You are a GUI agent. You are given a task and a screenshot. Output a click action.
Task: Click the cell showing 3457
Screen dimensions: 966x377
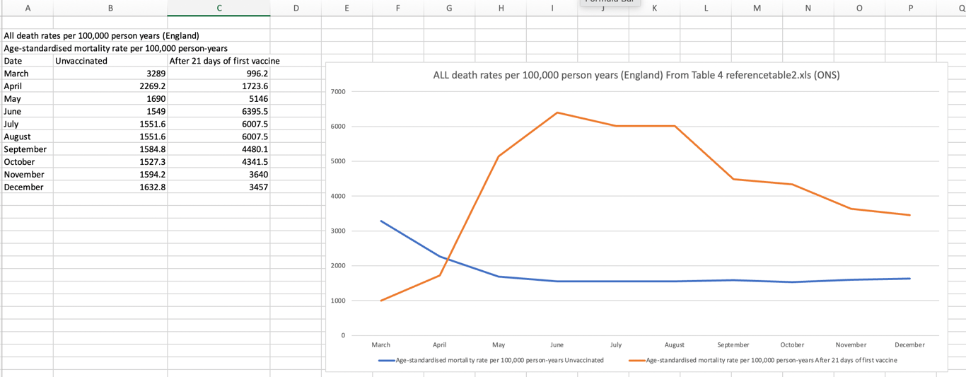point(219,187)
